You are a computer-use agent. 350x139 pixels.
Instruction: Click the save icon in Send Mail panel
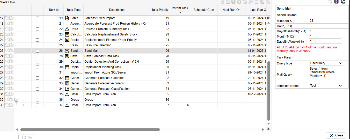click(337, 2)
